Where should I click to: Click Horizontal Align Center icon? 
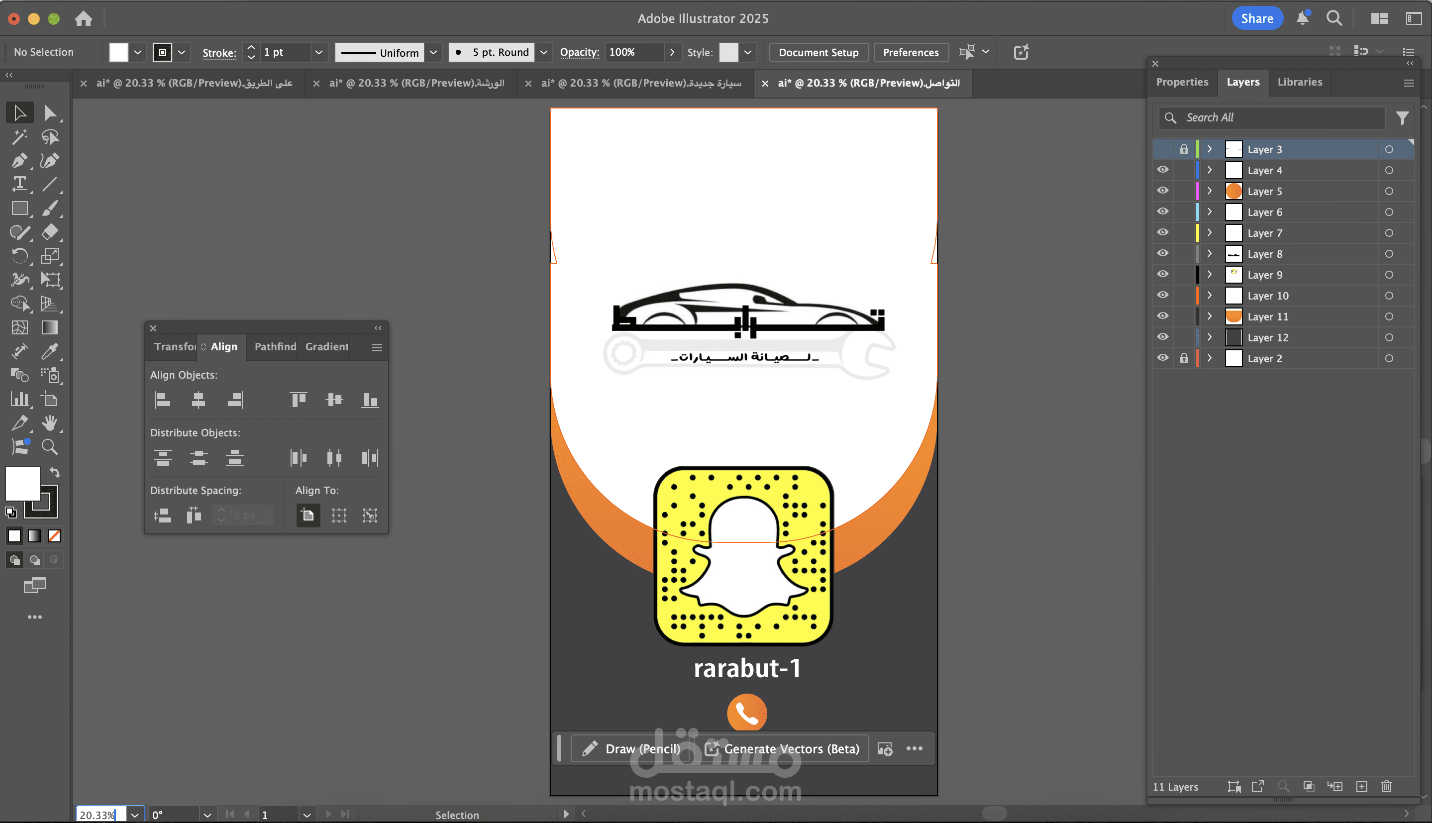tap(199, 400)
